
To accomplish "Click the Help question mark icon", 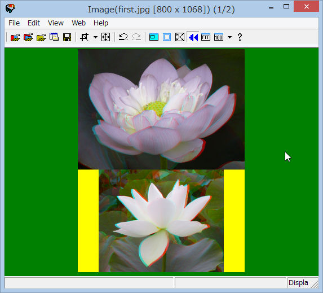I will tap(240, 37).
